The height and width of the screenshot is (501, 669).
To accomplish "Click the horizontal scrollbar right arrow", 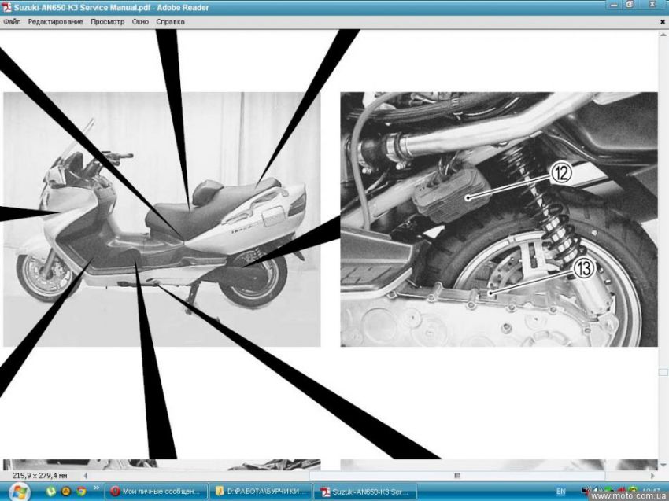I will (652, 475).
